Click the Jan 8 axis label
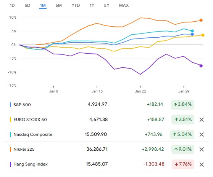 coord(53,91)
